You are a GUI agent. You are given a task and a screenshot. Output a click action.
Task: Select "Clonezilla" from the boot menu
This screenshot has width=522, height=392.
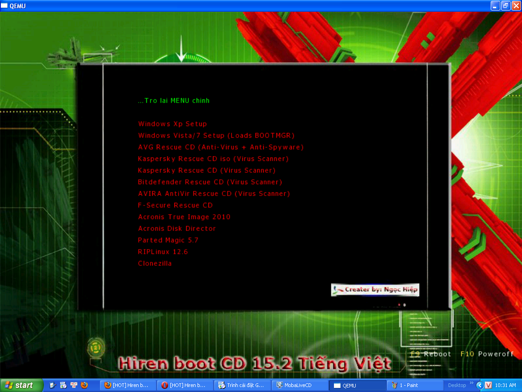tap(155, 263)
